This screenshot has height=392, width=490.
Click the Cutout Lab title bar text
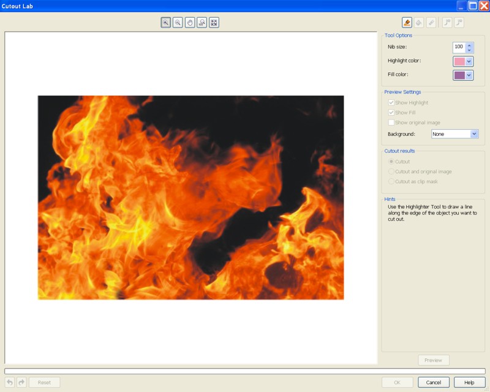coord(17,6)
